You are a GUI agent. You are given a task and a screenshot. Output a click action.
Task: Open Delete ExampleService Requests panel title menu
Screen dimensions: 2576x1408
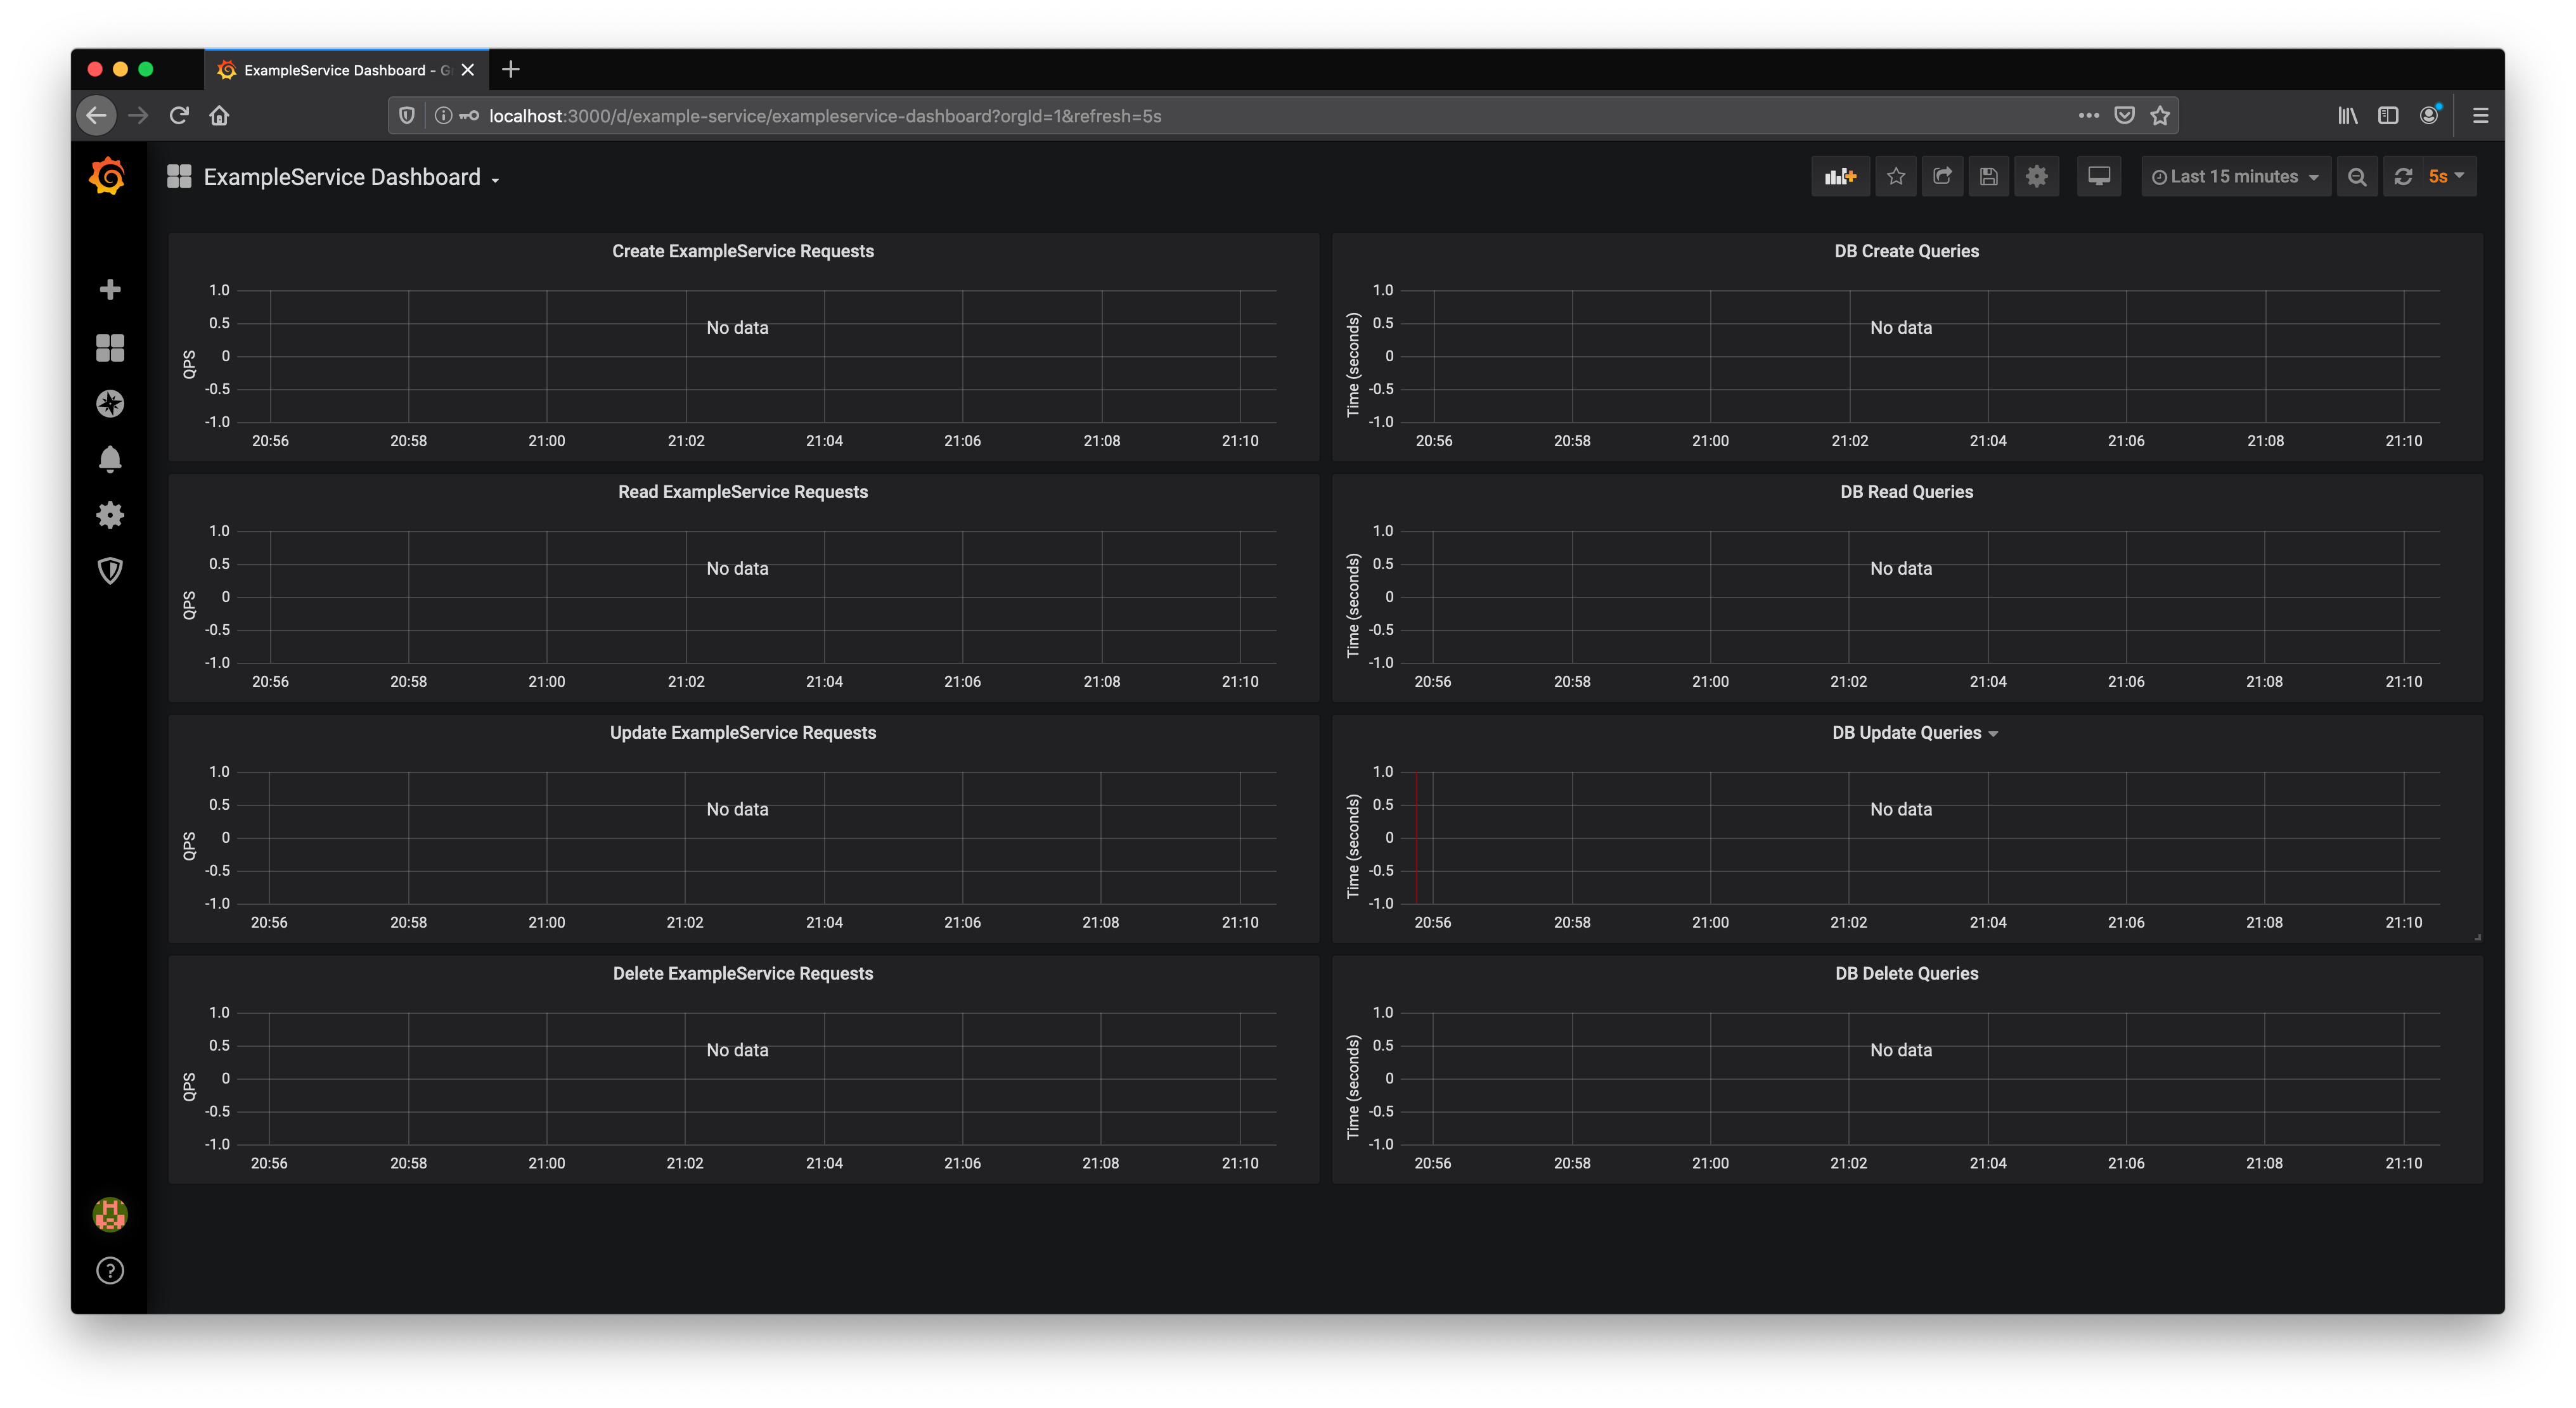coord(743,974)
